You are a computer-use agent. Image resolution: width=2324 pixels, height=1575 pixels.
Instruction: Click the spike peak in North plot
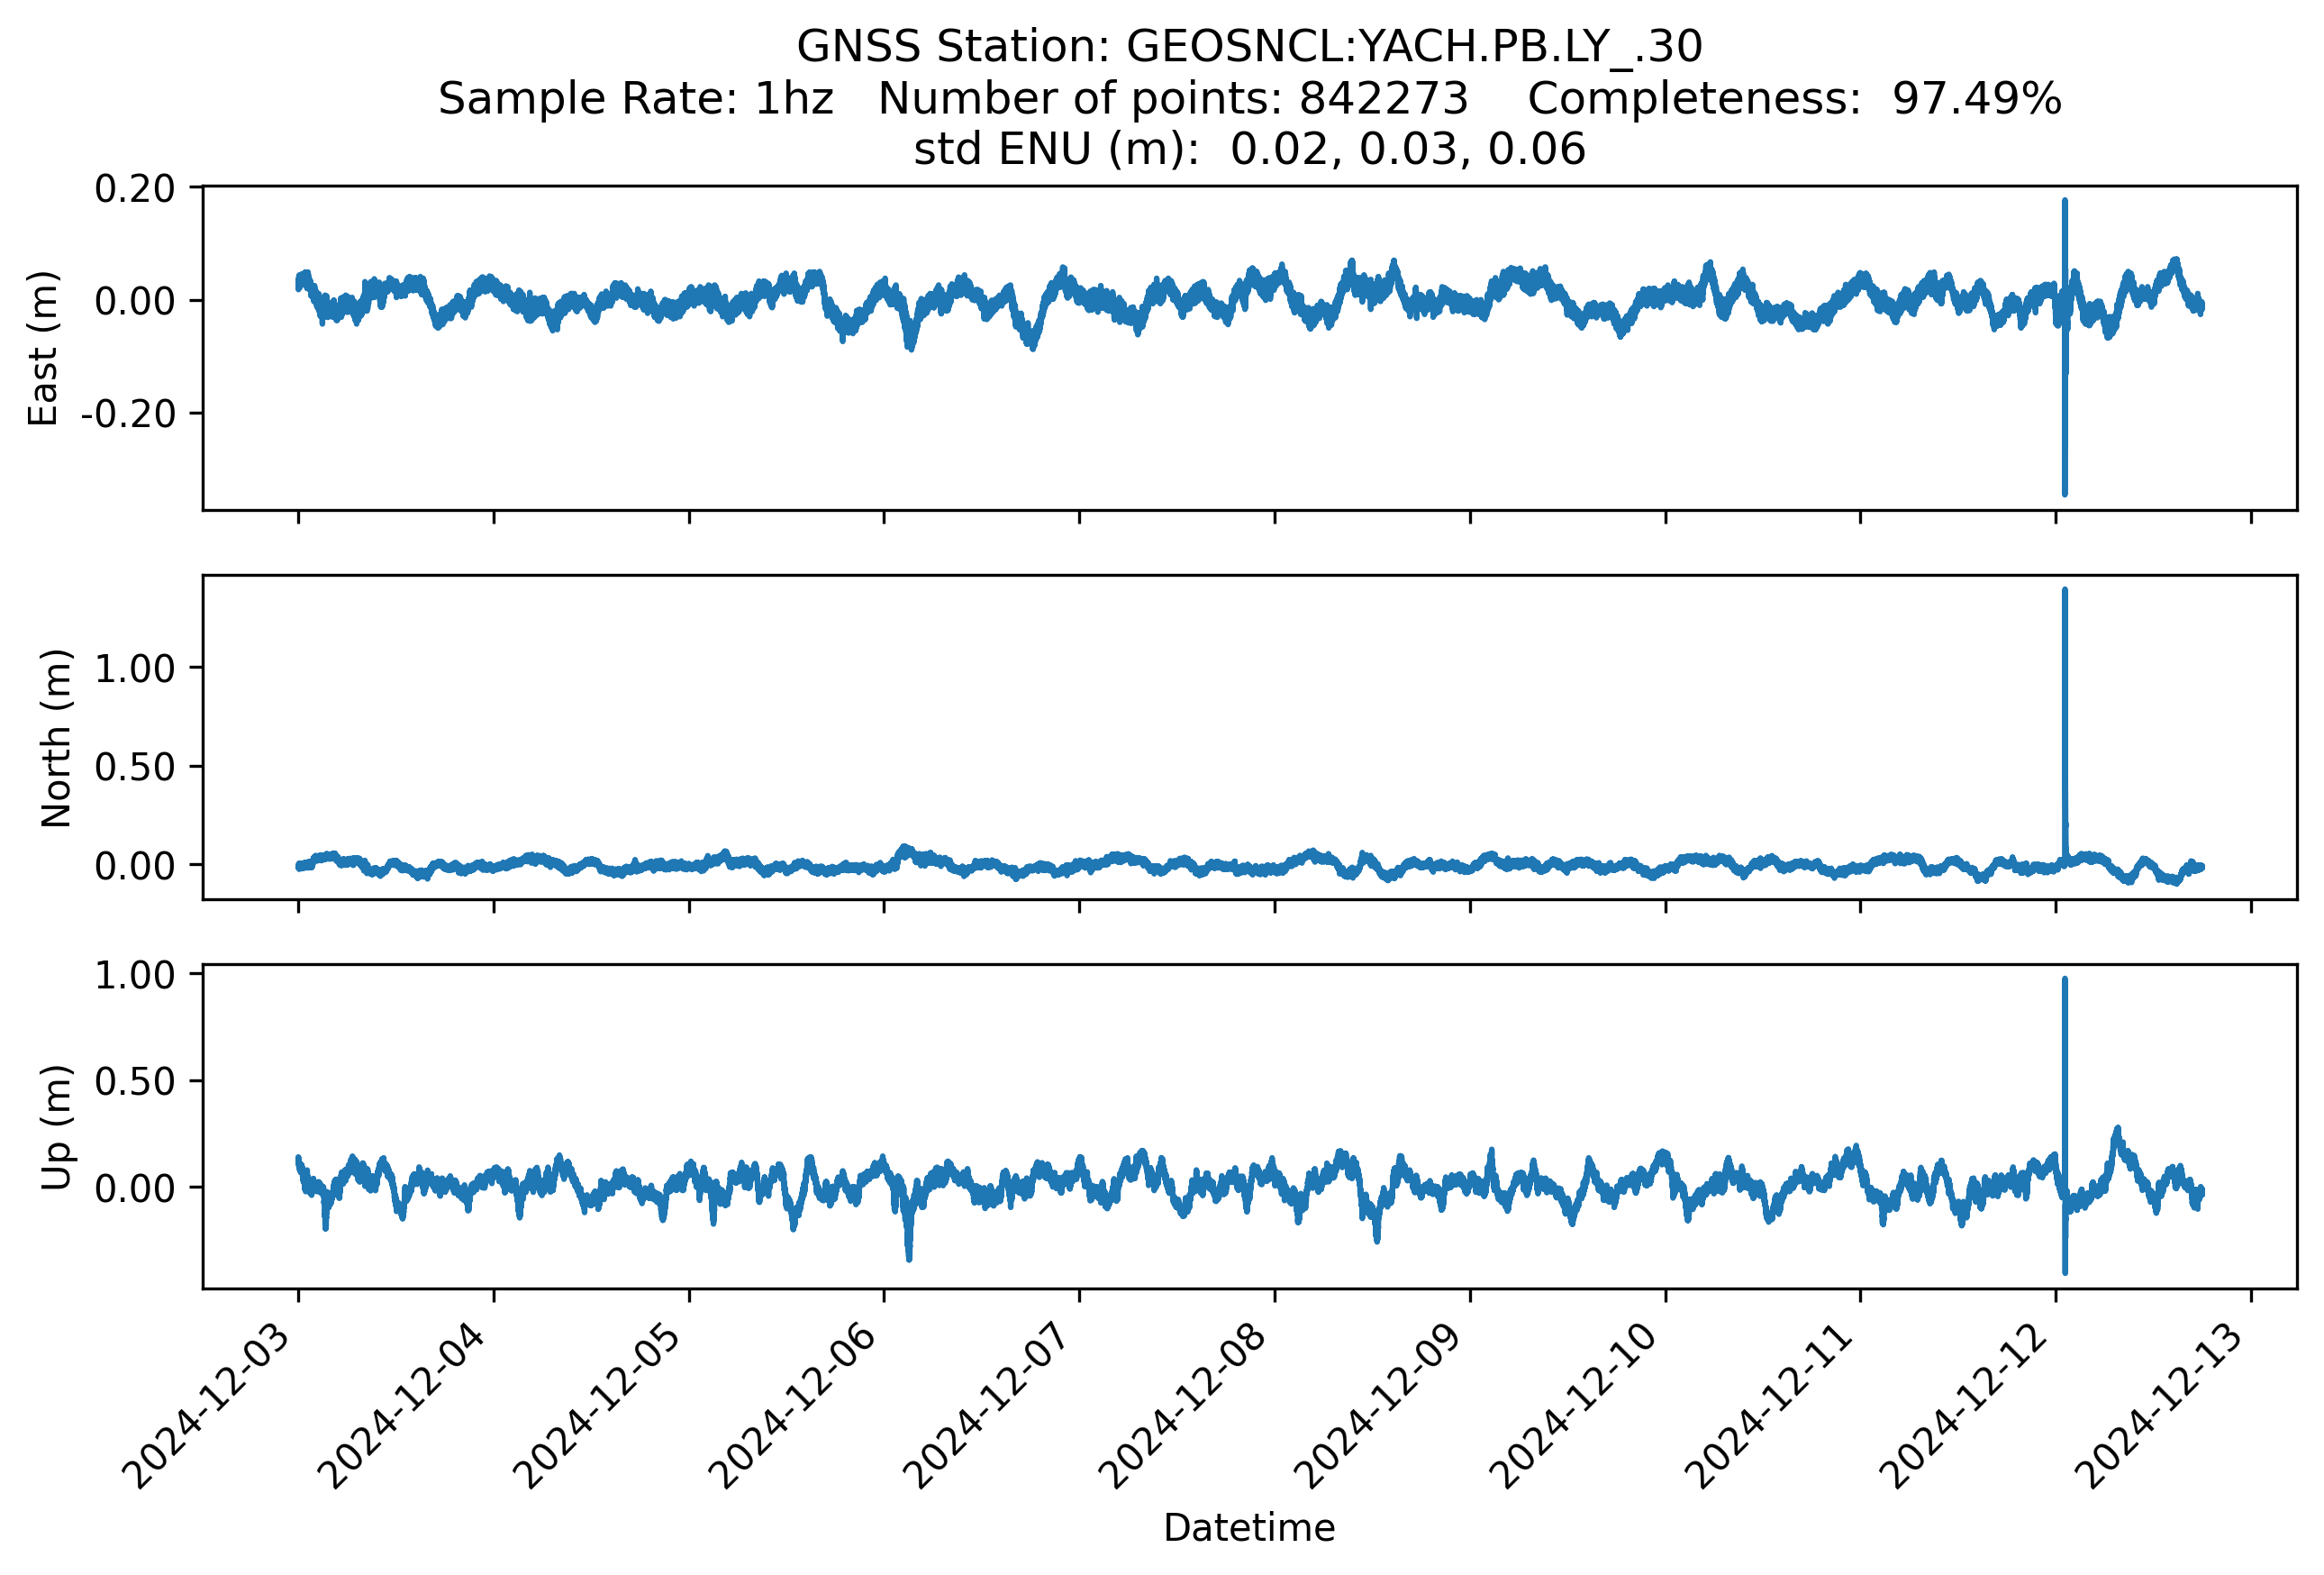coord(2065,592)
